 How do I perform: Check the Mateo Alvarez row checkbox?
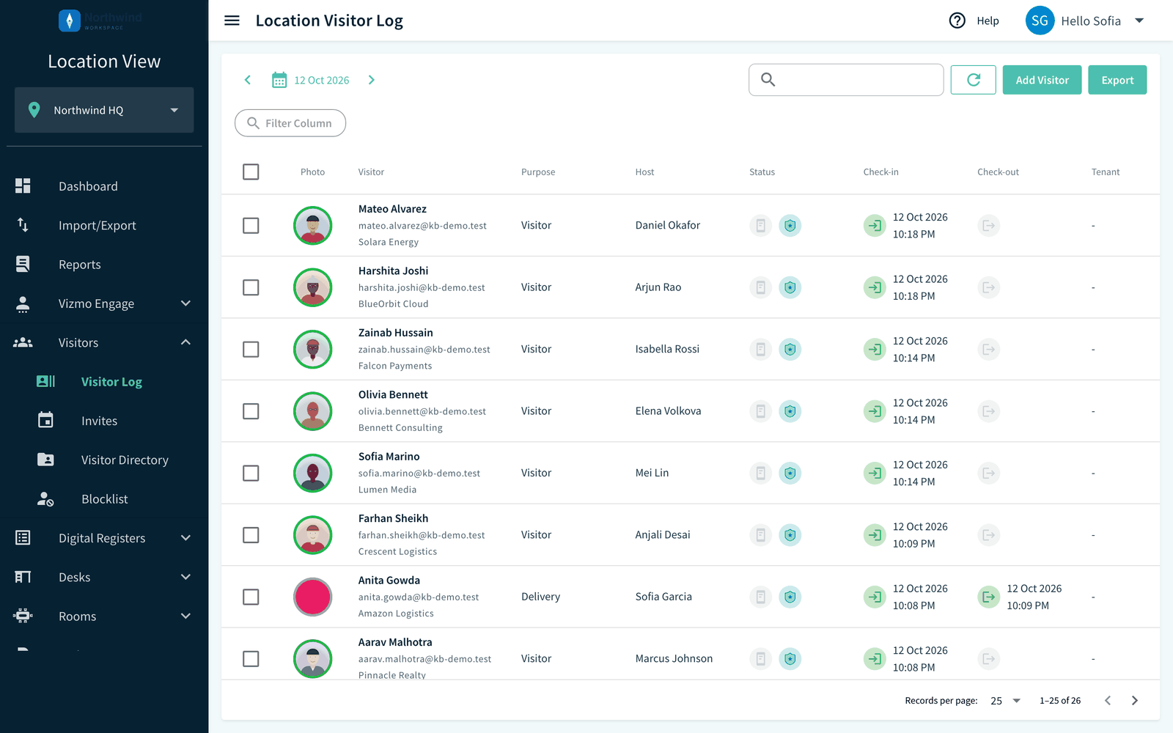coord(251,226)
